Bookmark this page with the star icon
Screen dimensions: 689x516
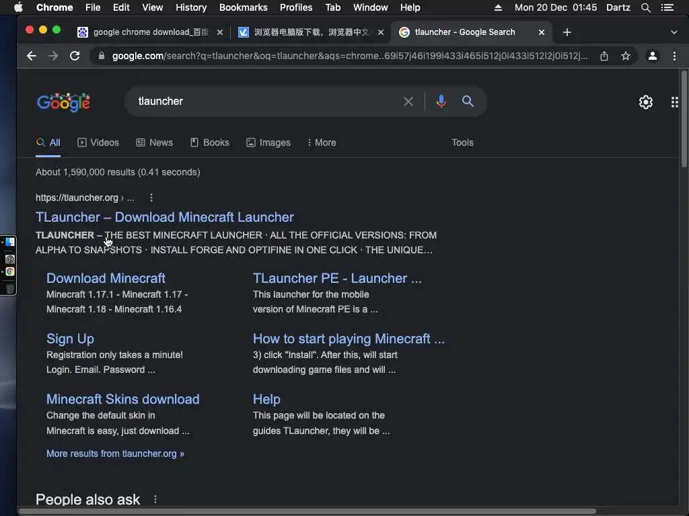626,56
